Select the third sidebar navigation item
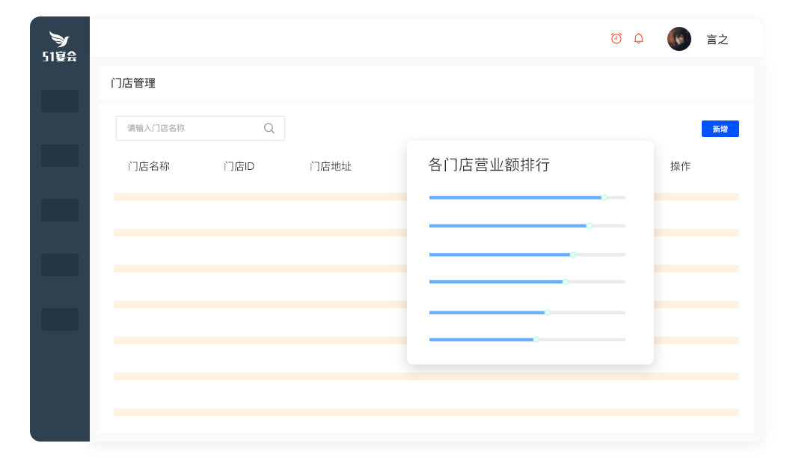The image size is (793, 458). [x=60, y=210]
